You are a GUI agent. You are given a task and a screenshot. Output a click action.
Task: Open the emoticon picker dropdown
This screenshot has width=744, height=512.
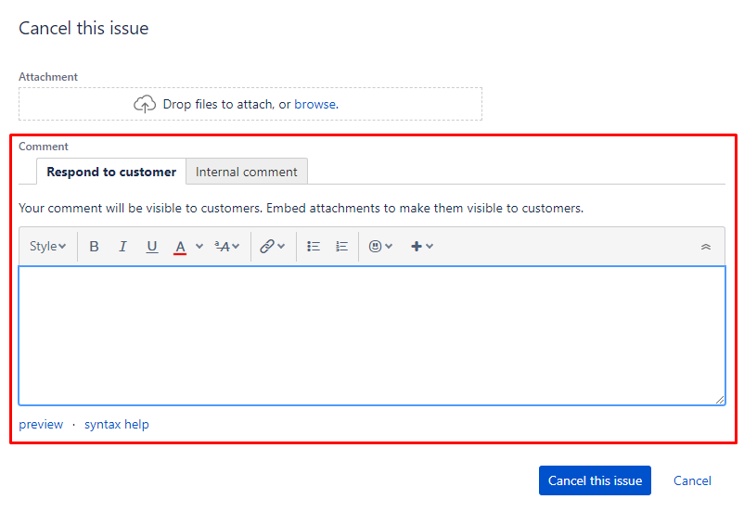(x=380, y=247)
